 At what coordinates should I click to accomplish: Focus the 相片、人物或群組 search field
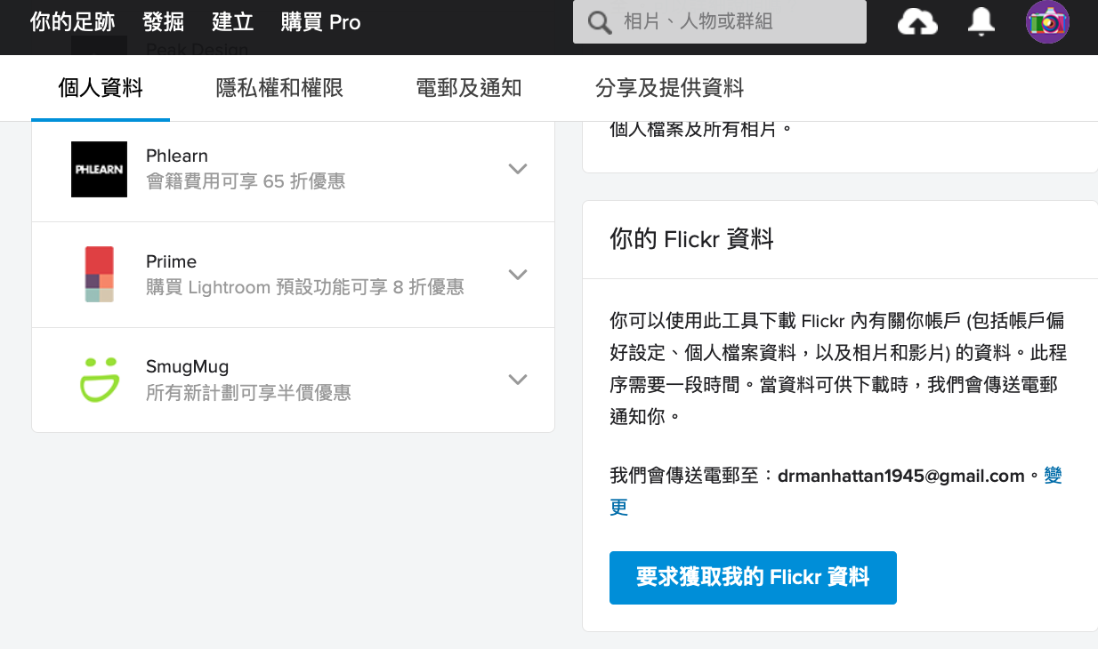720,22
